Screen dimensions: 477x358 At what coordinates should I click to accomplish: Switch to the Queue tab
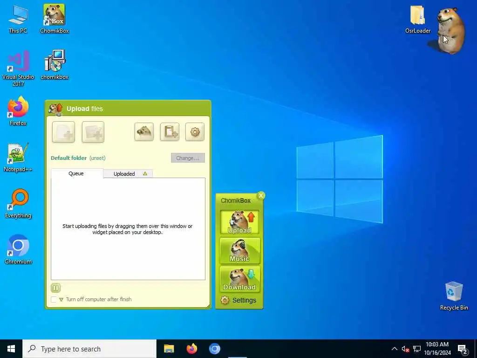click(76, 173)
